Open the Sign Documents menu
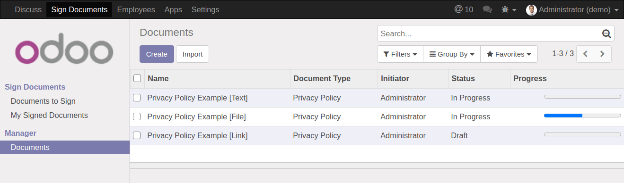The image size is (624, 183). [79, 9]
